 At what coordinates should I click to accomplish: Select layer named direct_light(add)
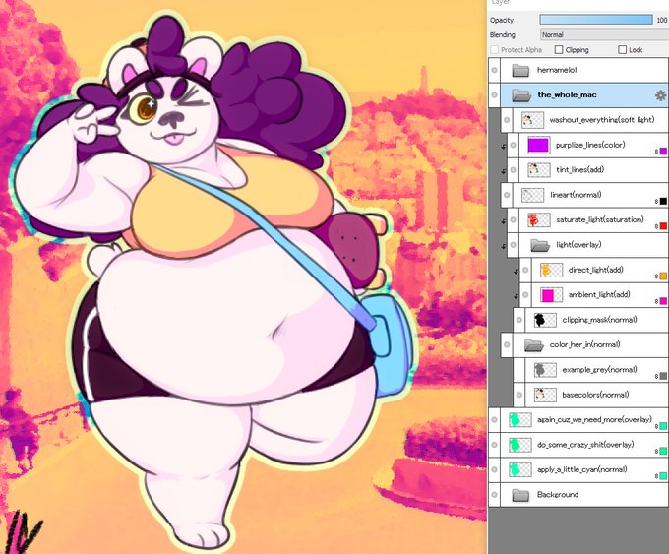click(595, 270)
